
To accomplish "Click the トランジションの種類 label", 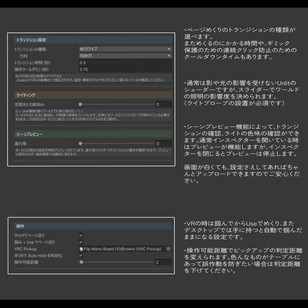I will point(30,49).
